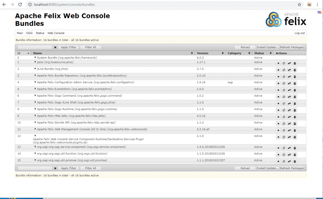Uninstall Apache Felix Http Jetty bundle
This screenshot has width=323, height=199.
pyautogui.click(x=295, y=117)
